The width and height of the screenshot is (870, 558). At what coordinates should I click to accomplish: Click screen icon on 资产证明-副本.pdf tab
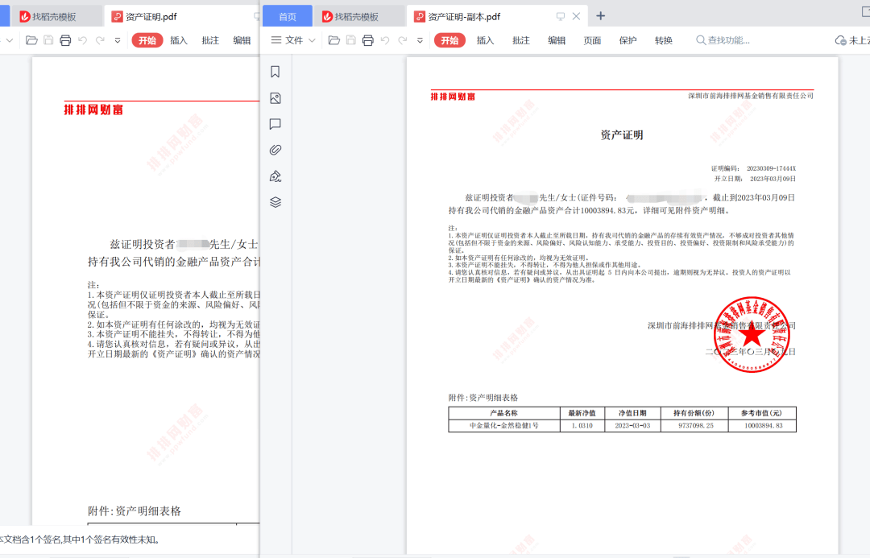tap(561, 17)
